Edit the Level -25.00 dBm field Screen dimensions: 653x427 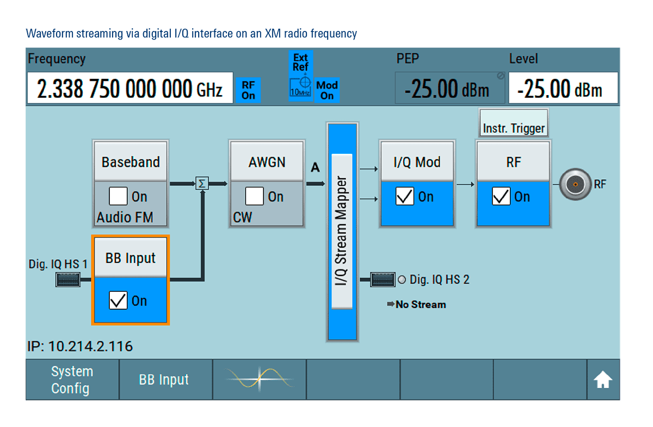click(x=563, y=88)
